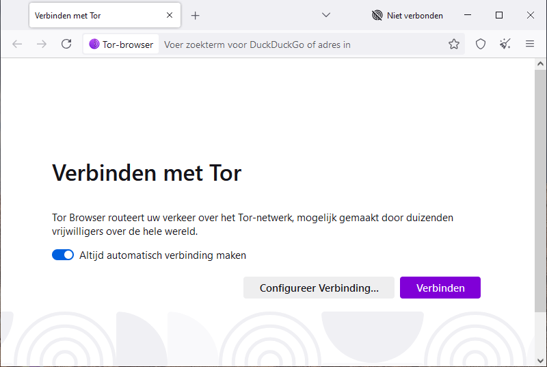Screen dimensions: 547x367
Task: Click the forward navigation arrow
Action: click(x=42, y=44)
